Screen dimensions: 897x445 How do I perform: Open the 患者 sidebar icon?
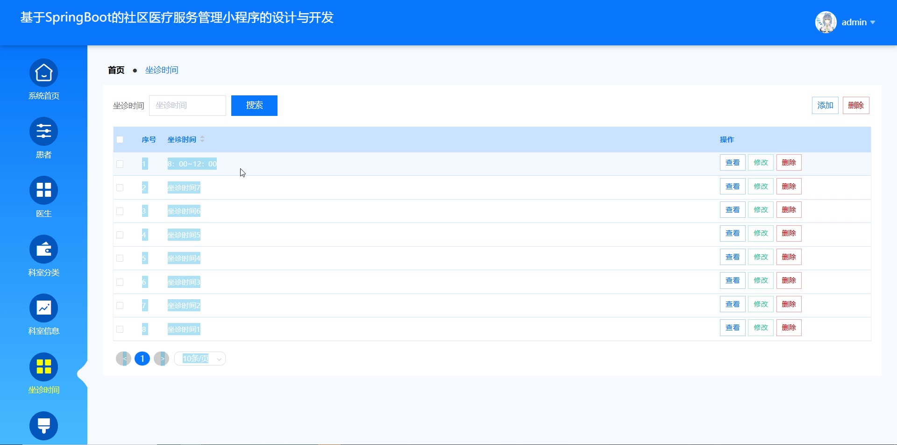click(x=44, y=131)
